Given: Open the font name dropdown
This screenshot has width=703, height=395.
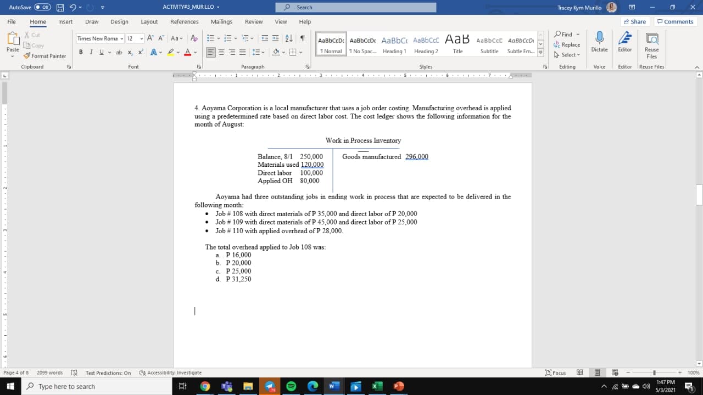Looking at the screenshot, I should point(122,38).
